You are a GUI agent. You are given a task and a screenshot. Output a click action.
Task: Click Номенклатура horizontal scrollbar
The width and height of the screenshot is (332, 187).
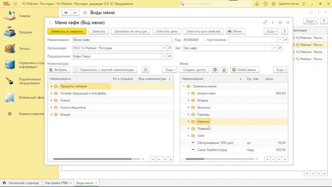click(x=92, y=159)
